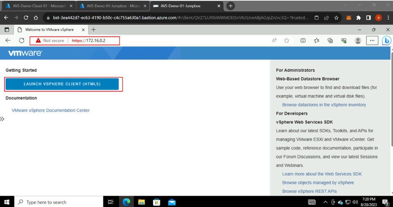Add this page to Edge favorites
Viewport: 393px width, 207px height.
(286, 41)
